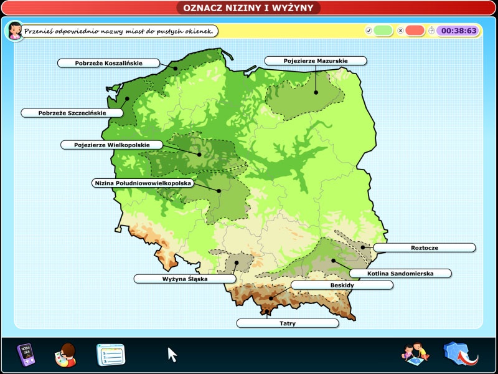Viewport: 498px width, 374px height.
Task: Select the 'Tatry' label below the map
Action: (x=288, y=324)
